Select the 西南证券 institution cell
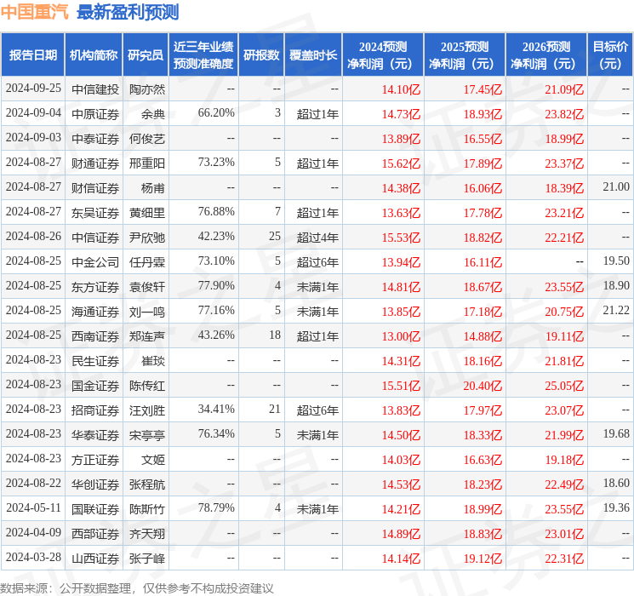 (95, 336)
